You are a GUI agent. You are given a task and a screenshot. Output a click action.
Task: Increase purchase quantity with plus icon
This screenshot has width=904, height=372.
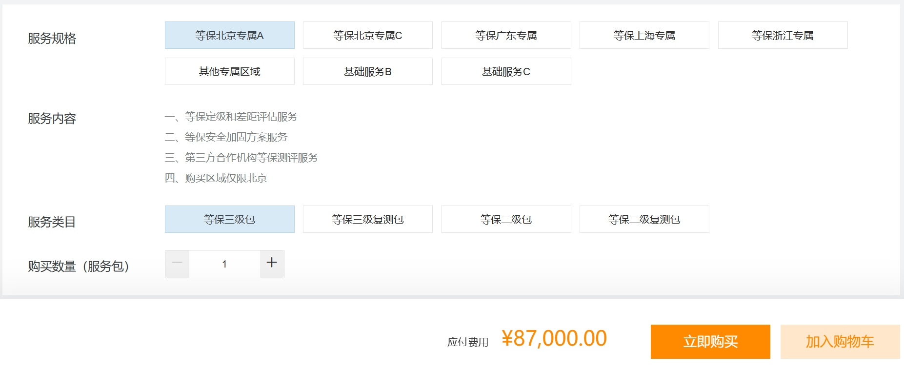coord(272,264)
